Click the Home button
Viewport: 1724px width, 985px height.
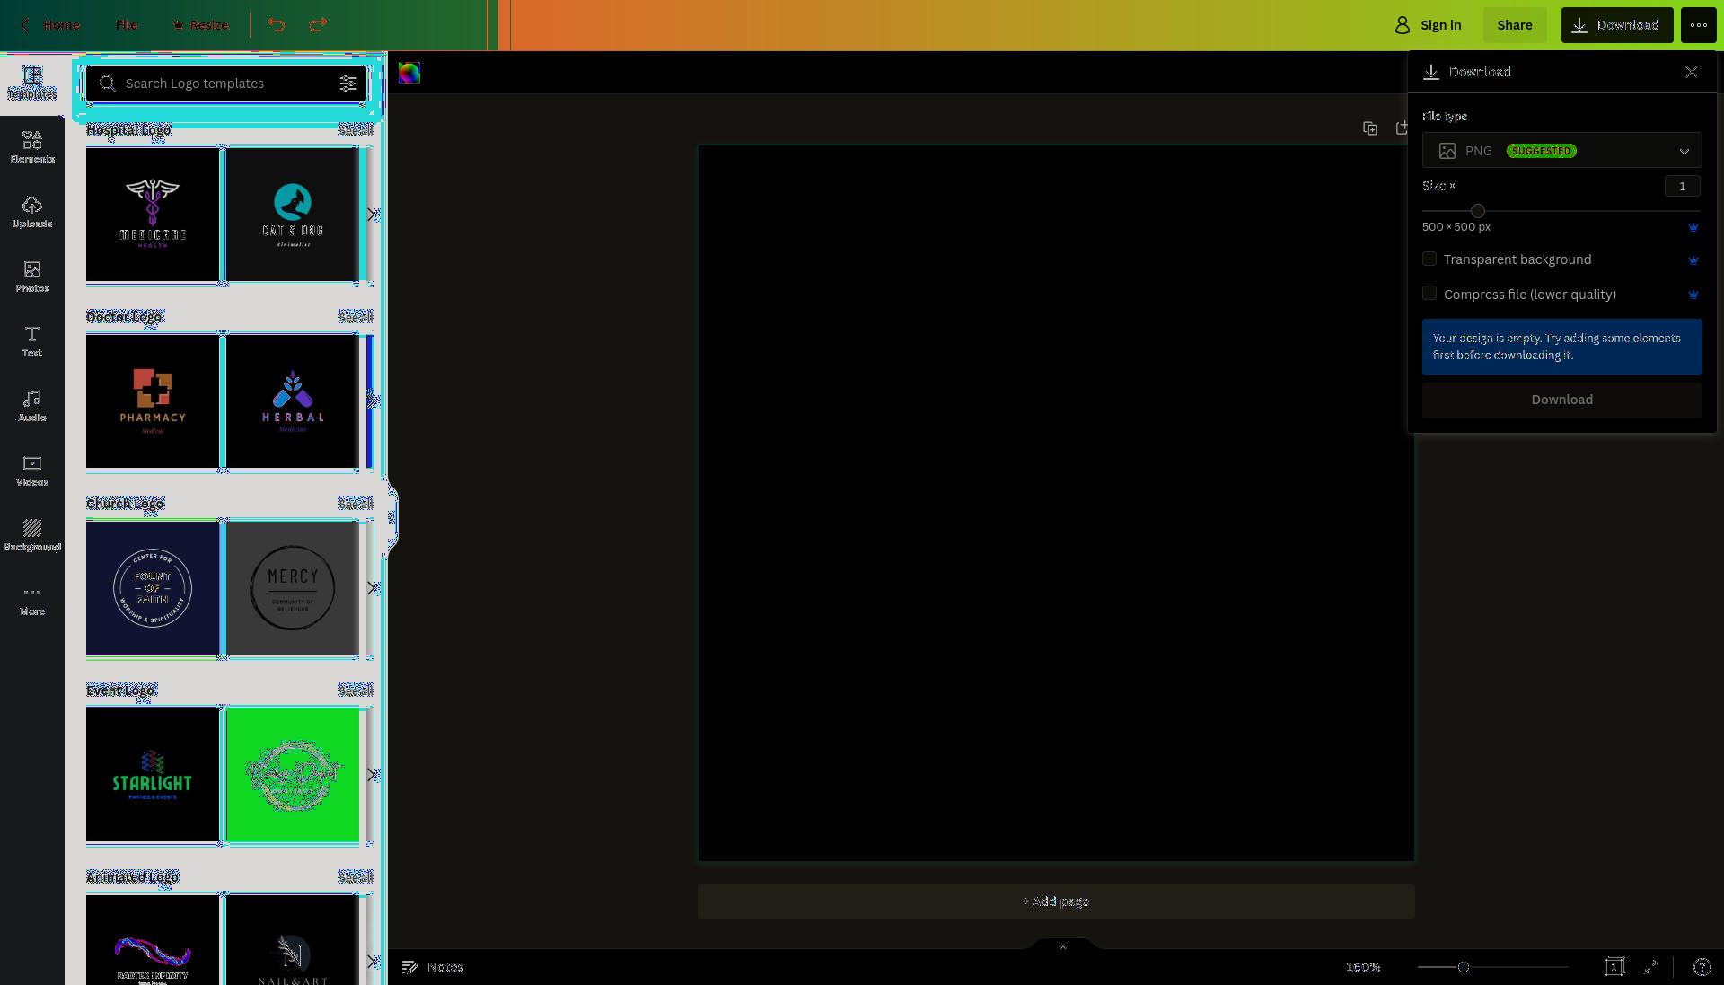(x=61, y=25)
